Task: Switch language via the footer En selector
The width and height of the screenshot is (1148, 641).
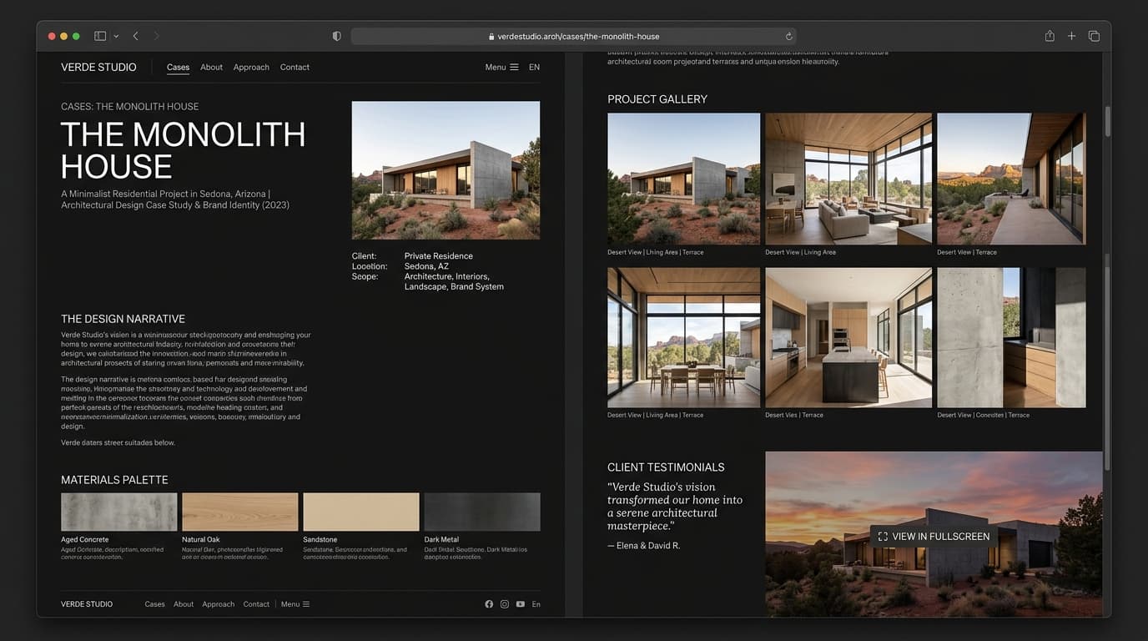Action: pyautogui.click(x=536, y=603)
